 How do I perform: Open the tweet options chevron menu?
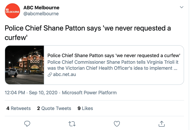pos(181,7)
